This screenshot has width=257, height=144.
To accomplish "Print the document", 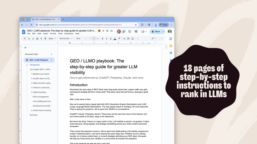I will pyautogui.click(x=37, y=39).
